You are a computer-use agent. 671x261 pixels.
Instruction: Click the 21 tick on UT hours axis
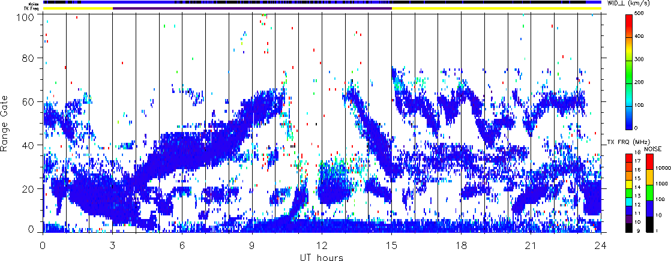(x=531, y=245)
